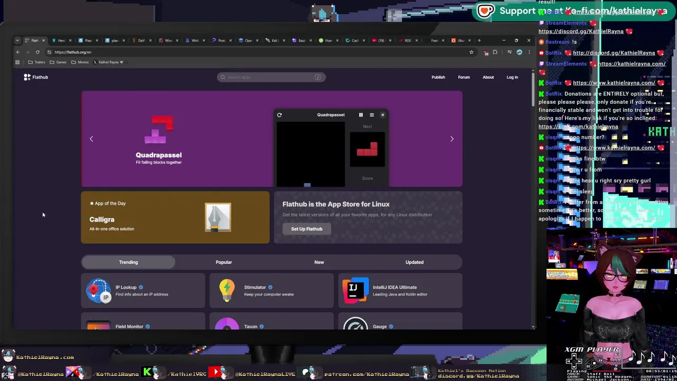
Task: View site information icon beside URL
Action: (49, 52)
